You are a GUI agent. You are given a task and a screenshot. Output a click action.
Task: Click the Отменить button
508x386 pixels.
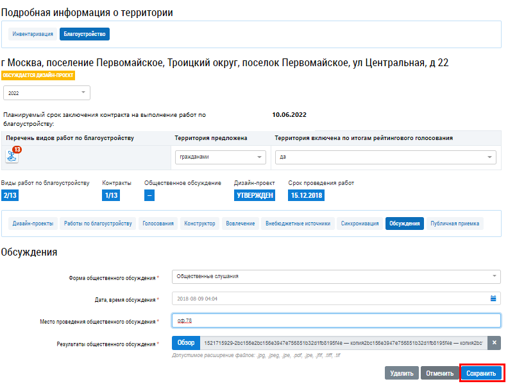pyautogui.click(x=439, y=373)
